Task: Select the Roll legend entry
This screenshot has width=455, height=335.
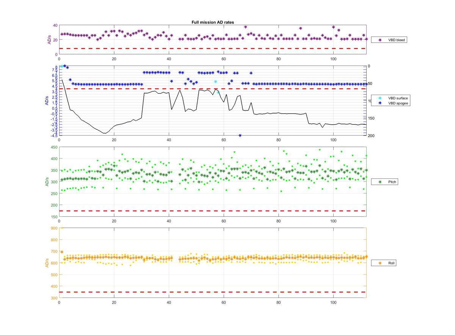Action: (x=384, y=263)
